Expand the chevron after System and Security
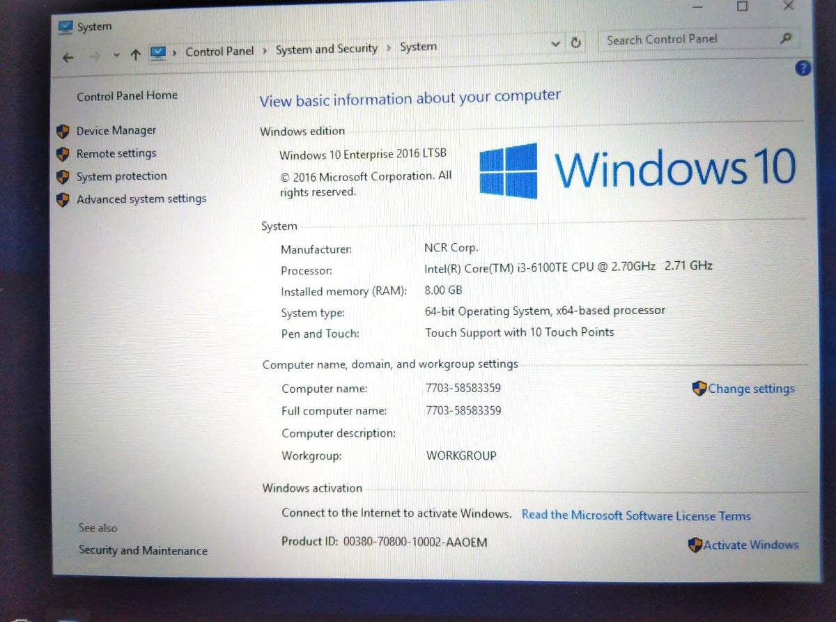This screenshot has height=622, width=836. point(389,48)
